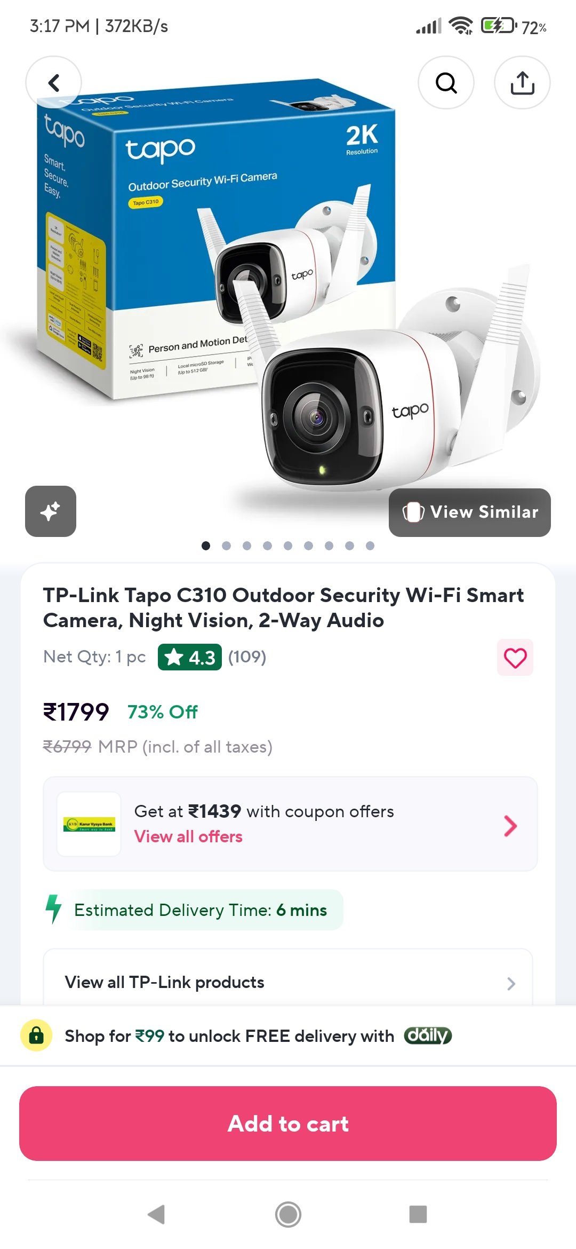Tap the yellow lock icon in delivery banner
Viewport: 576px width, 1249px height.
click(x=36, y=1035)
